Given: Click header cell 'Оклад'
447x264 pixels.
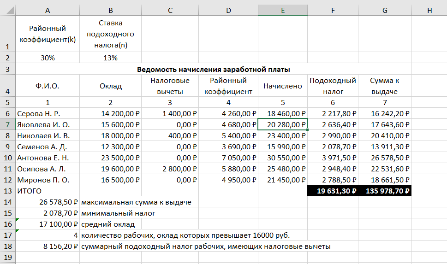Looking at the screenshot, I should [111, 86].
